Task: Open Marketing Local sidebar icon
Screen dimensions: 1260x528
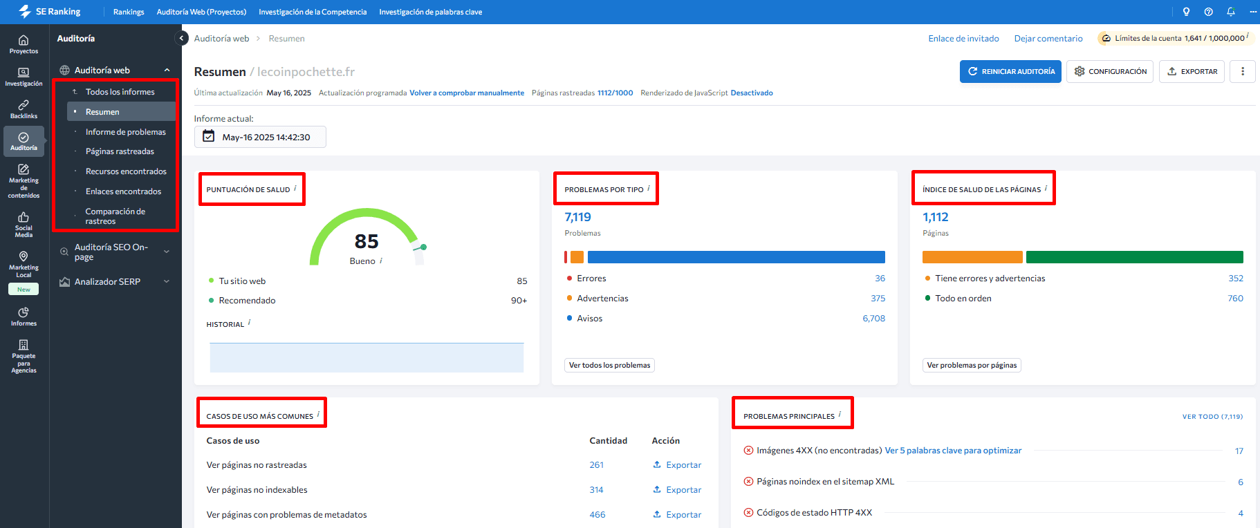Action: tap(24, 264)
